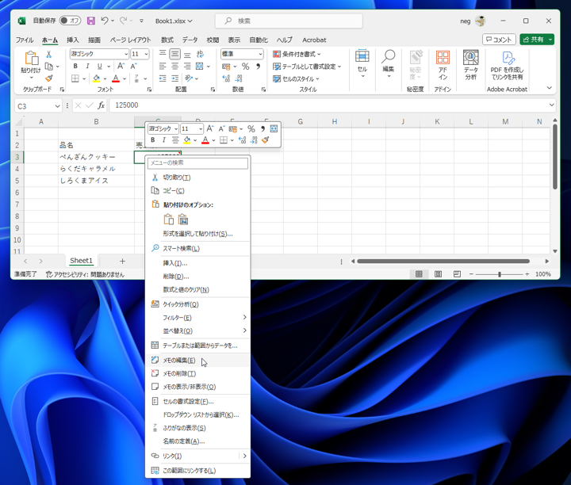Image resolution: width=571 pixels, height=485 pixels.
Task: Toggle Show Phonetic field menu entry
Action: click(197, 428)
